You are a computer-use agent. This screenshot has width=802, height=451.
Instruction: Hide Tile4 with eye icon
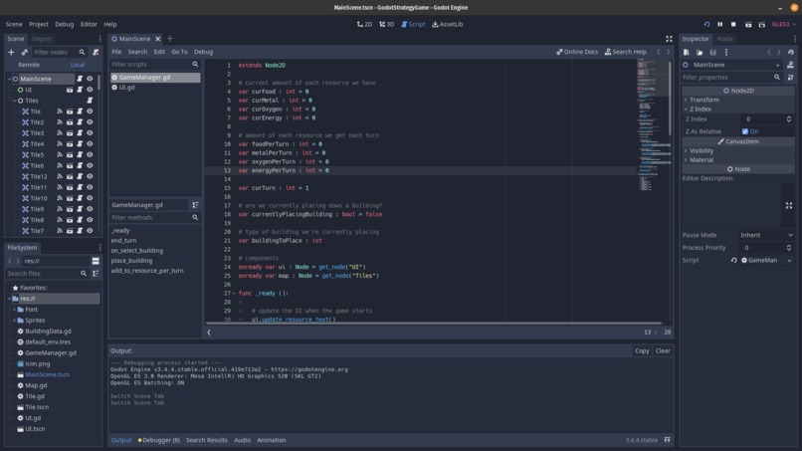pos(90,143)
